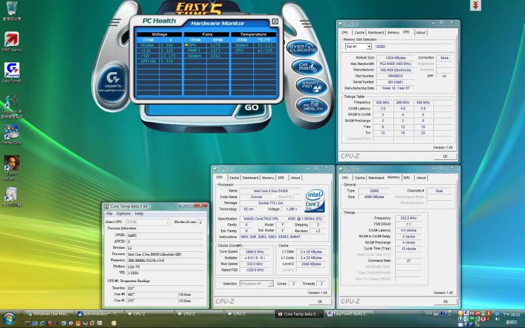Select the Cache tab in the SPD CPU-Z window
This screenshot has height=328, width=525.
point(359,32)
